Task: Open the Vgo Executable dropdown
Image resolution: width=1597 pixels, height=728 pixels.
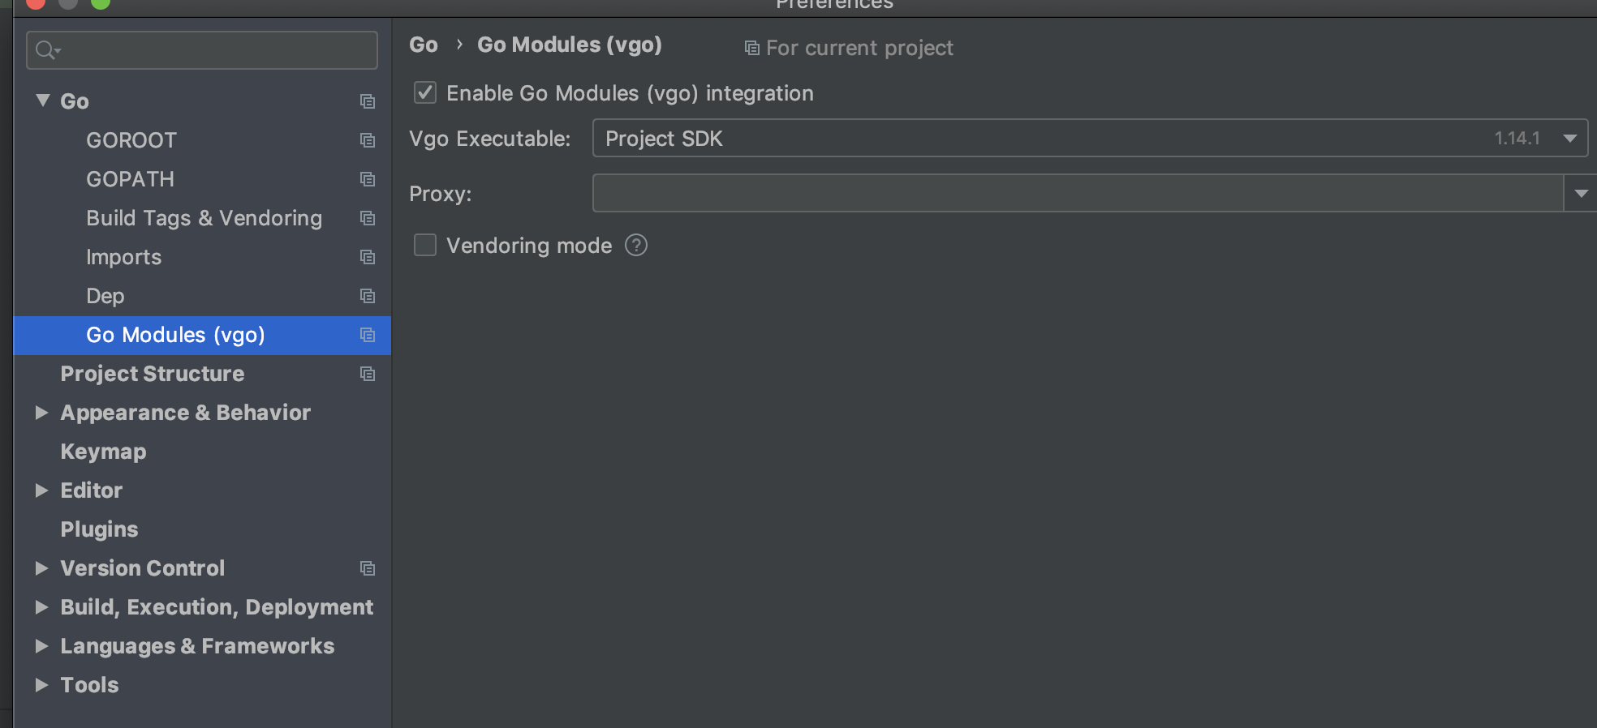Action: click(x=1570, y=138)
